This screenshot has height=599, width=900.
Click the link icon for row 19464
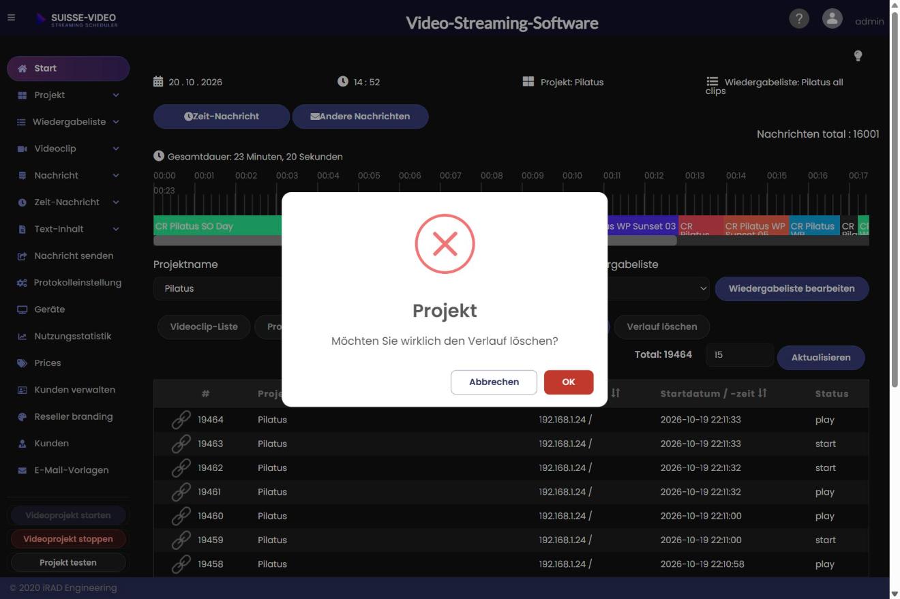(181, 420)
